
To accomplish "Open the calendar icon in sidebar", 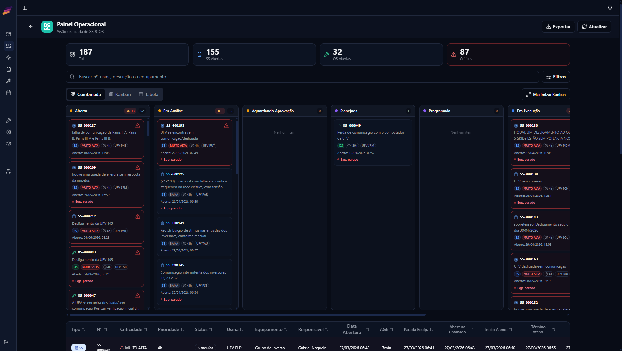I will pos(9,93).
